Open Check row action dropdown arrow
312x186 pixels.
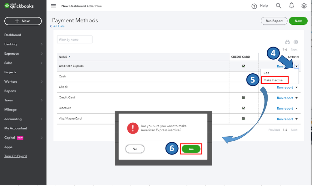click(x=296, y=87)
